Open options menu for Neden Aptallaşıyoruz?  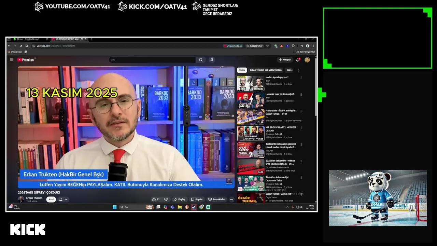point(301,78)
